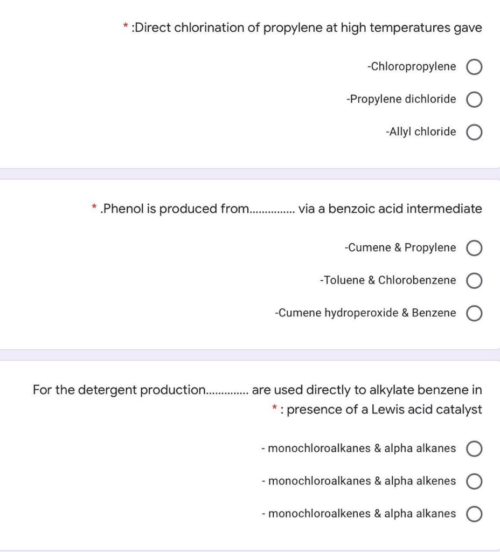Image resolution: width=500 pixels, height=552 pixels.
Task: Select the Propylene dichloride option
Action: point(474,99)
